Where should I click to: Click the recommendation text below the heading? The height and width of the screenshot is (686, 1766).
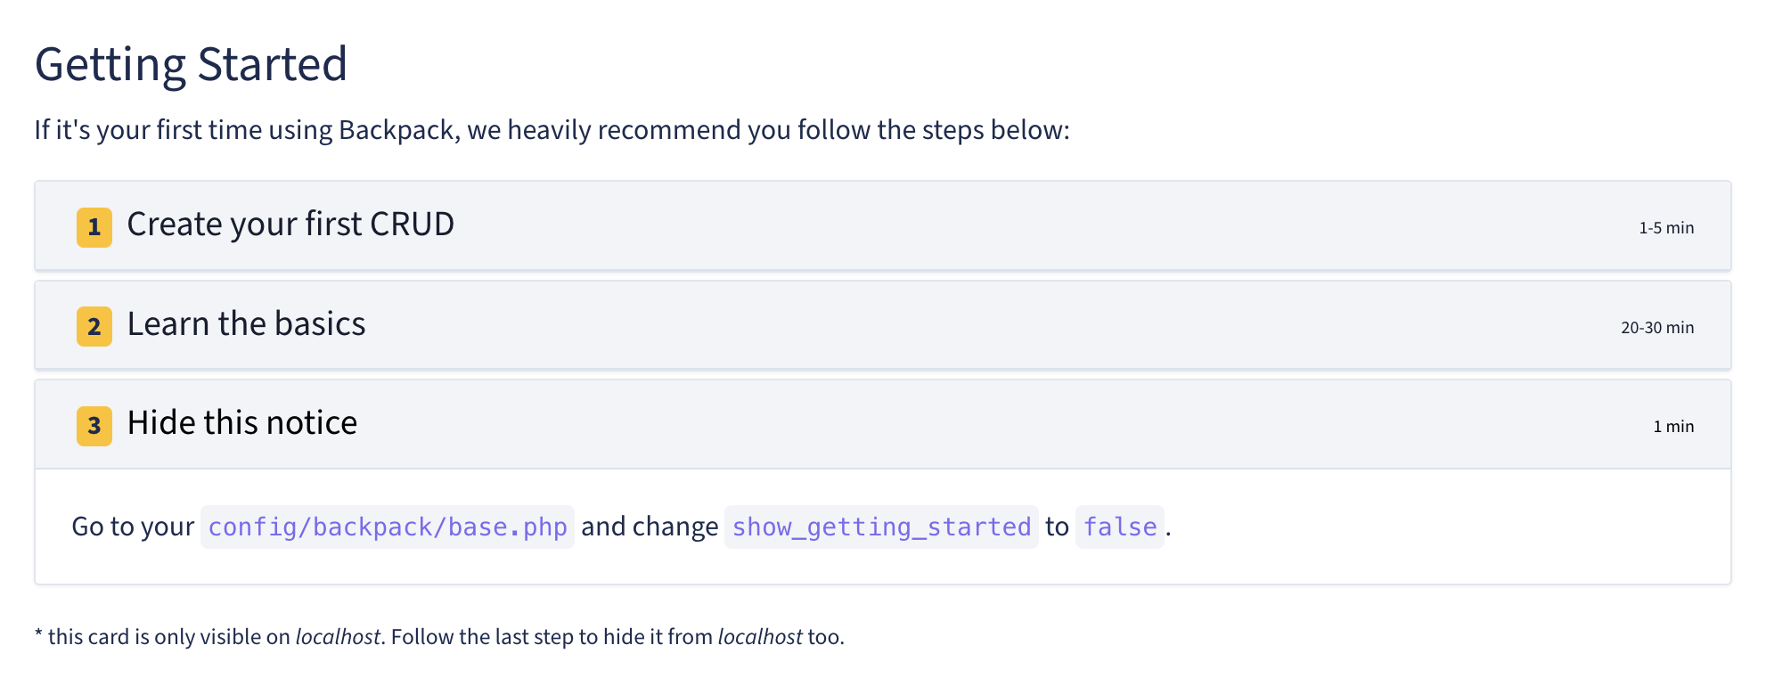(552, 129)
